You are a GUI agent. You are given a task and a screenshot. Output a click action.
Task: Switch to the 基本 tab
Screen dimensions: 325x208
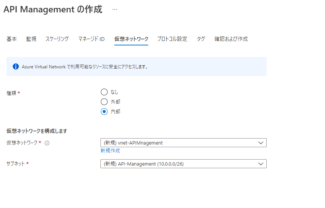pyautogui.click(x=12, y=39)
